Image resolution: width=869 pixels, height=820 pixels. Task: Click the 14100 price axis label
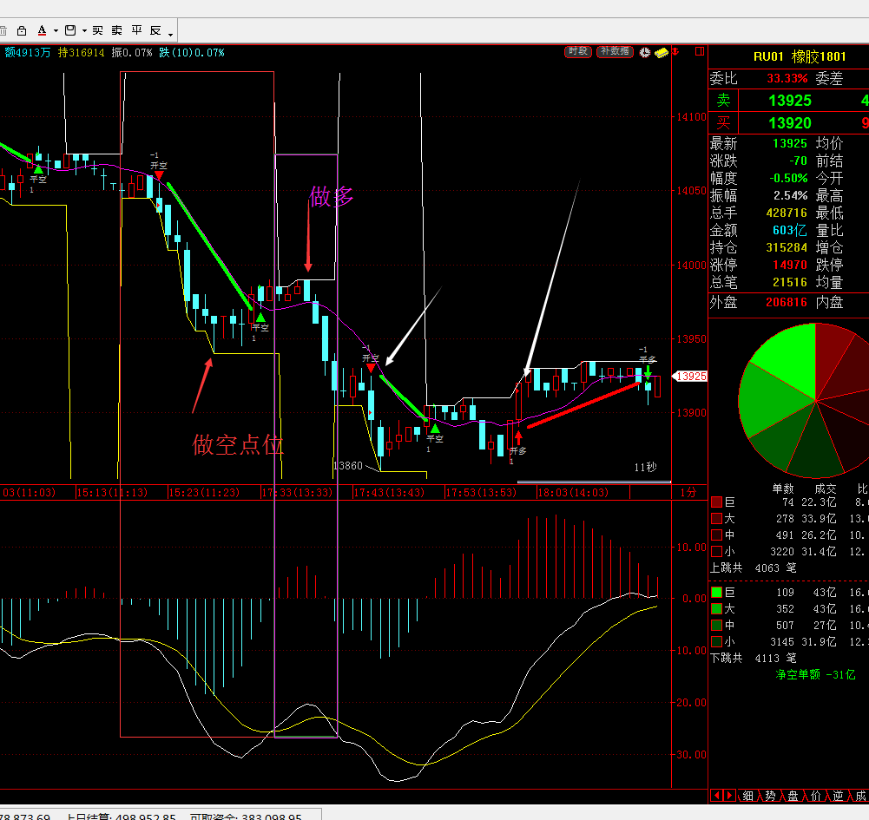pyautogui.click(x=692, y=117)
